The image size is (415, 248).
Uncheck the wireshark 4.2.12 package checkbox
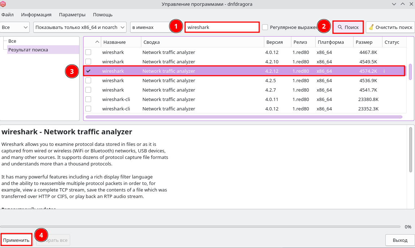tap(88, 71)
